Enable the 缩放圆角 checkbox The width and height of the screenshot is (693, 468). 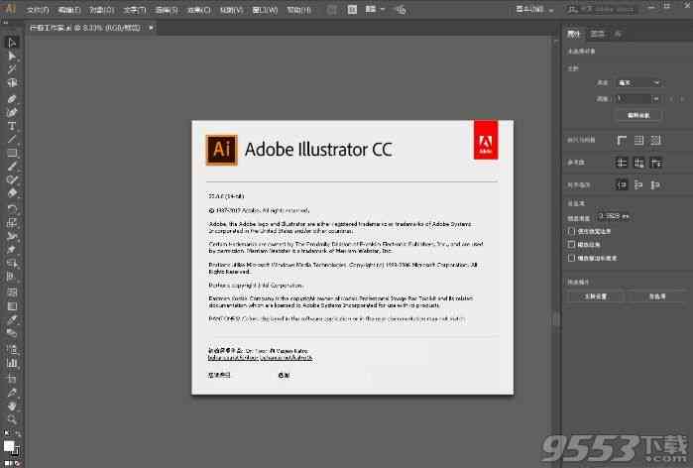(x=571, y=244)
